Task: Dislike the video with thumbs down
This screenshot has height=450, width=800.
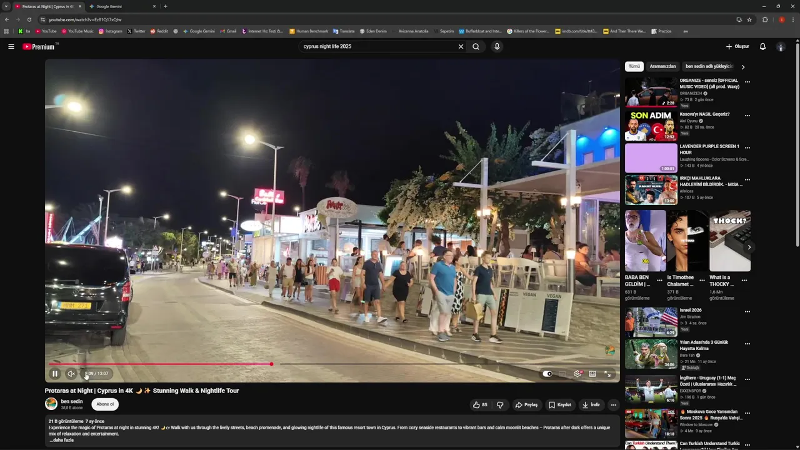Action: tap(500, 405)
